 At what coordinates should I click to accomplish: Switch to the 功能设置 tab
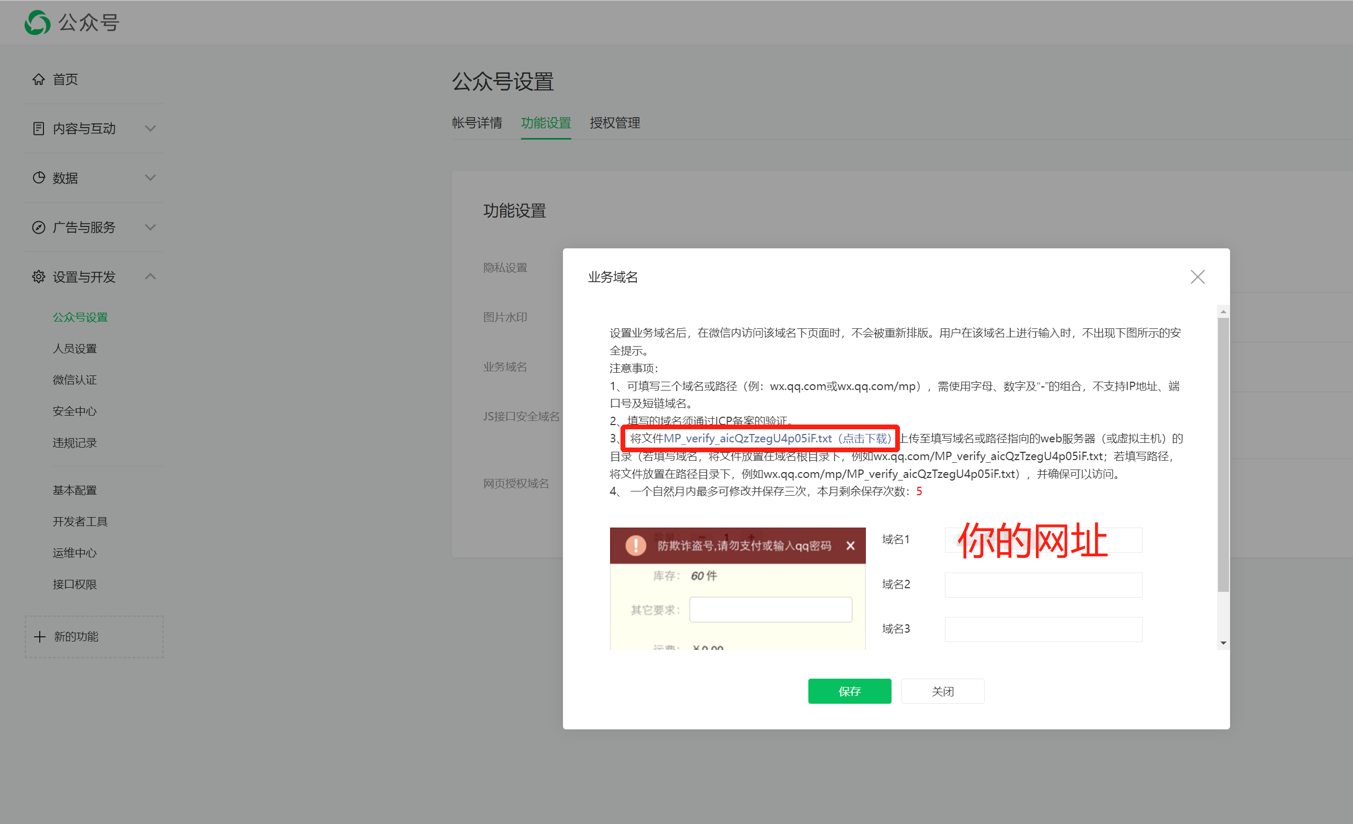click(x=546, y=123)
